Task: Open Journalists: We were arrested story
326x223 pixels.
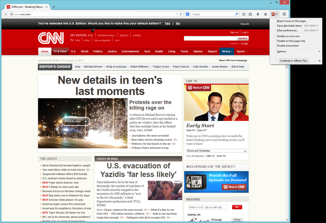Action: click(x=150, y=136)
